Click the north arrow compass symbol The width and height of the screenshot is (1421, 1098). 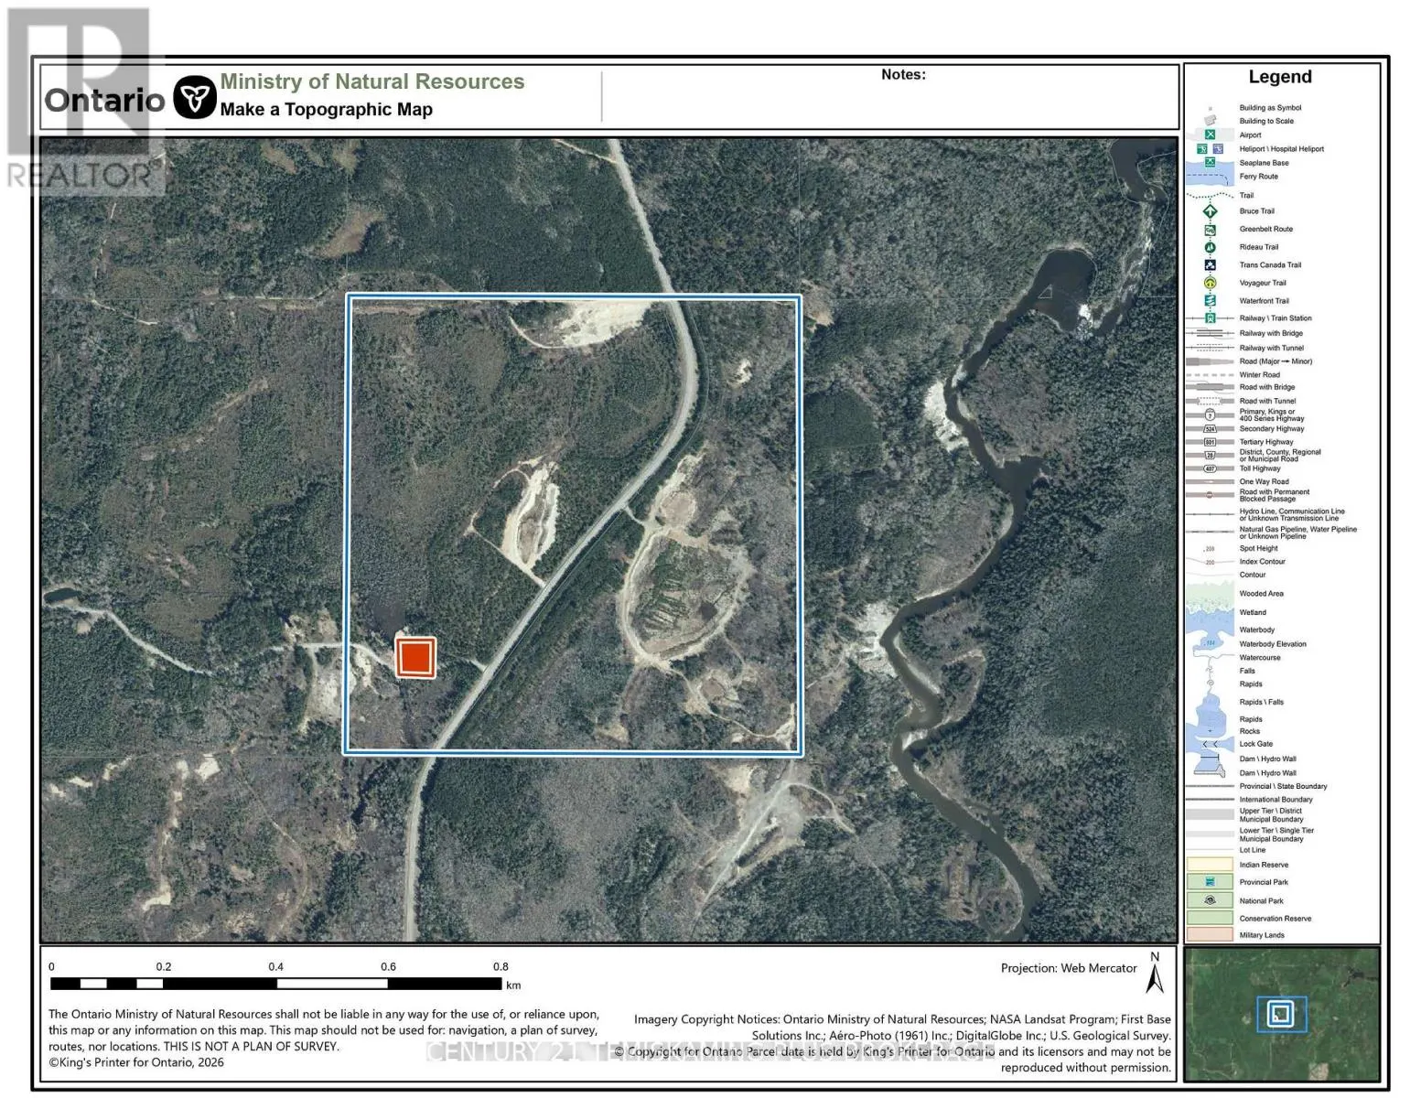point(1155,973)
